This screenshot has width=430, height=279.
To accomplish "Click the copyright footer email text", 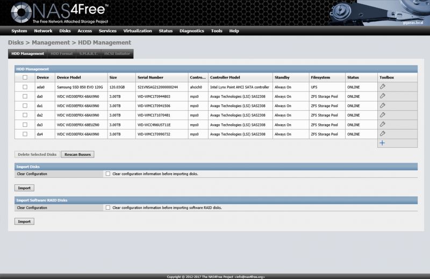I will coord(249,276).
